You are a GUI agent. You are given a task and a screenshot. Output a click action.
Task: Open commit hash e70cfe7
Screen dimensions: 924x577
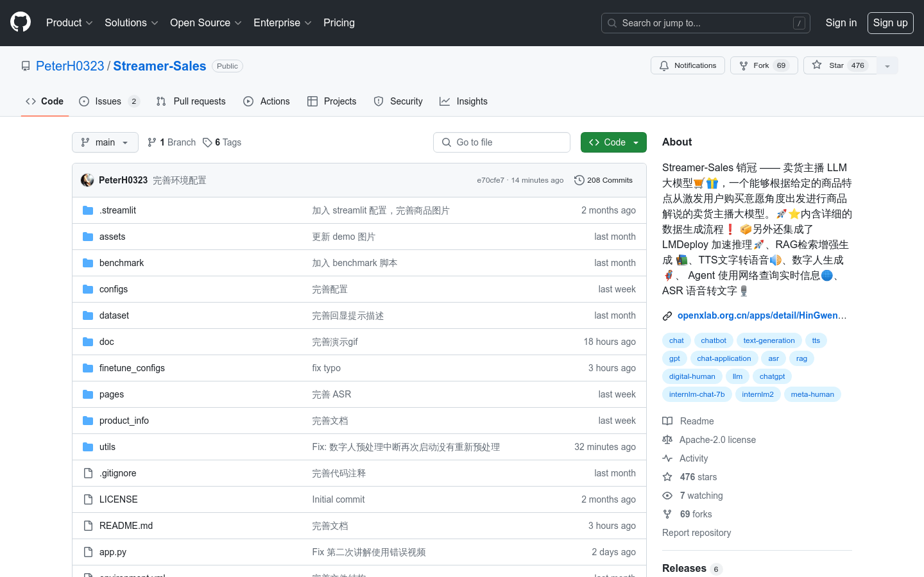click(490, 180)
